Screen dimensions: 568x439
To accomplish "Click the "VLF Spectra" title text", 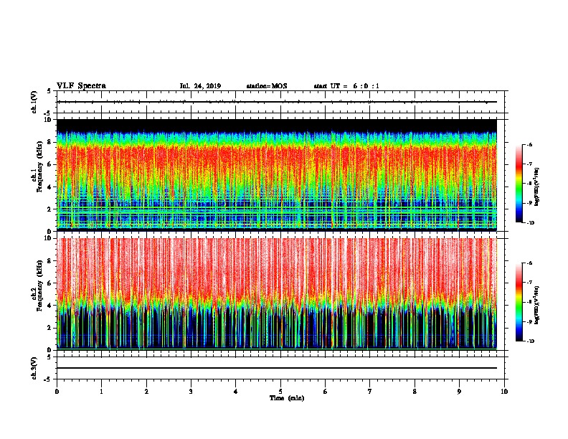I will pos(81,86).
